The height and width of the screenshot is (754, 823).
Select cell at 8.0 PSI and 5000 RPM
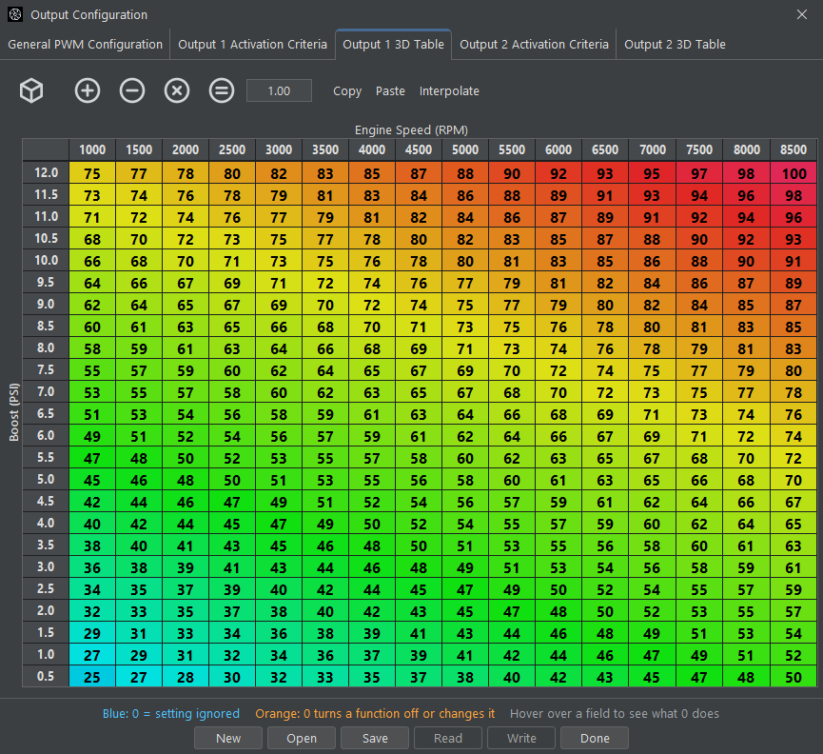(x=465, y=348)
